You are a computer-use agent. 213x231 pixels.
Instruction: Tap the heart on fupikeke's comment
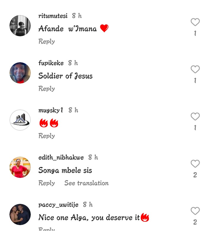point(195,69)
